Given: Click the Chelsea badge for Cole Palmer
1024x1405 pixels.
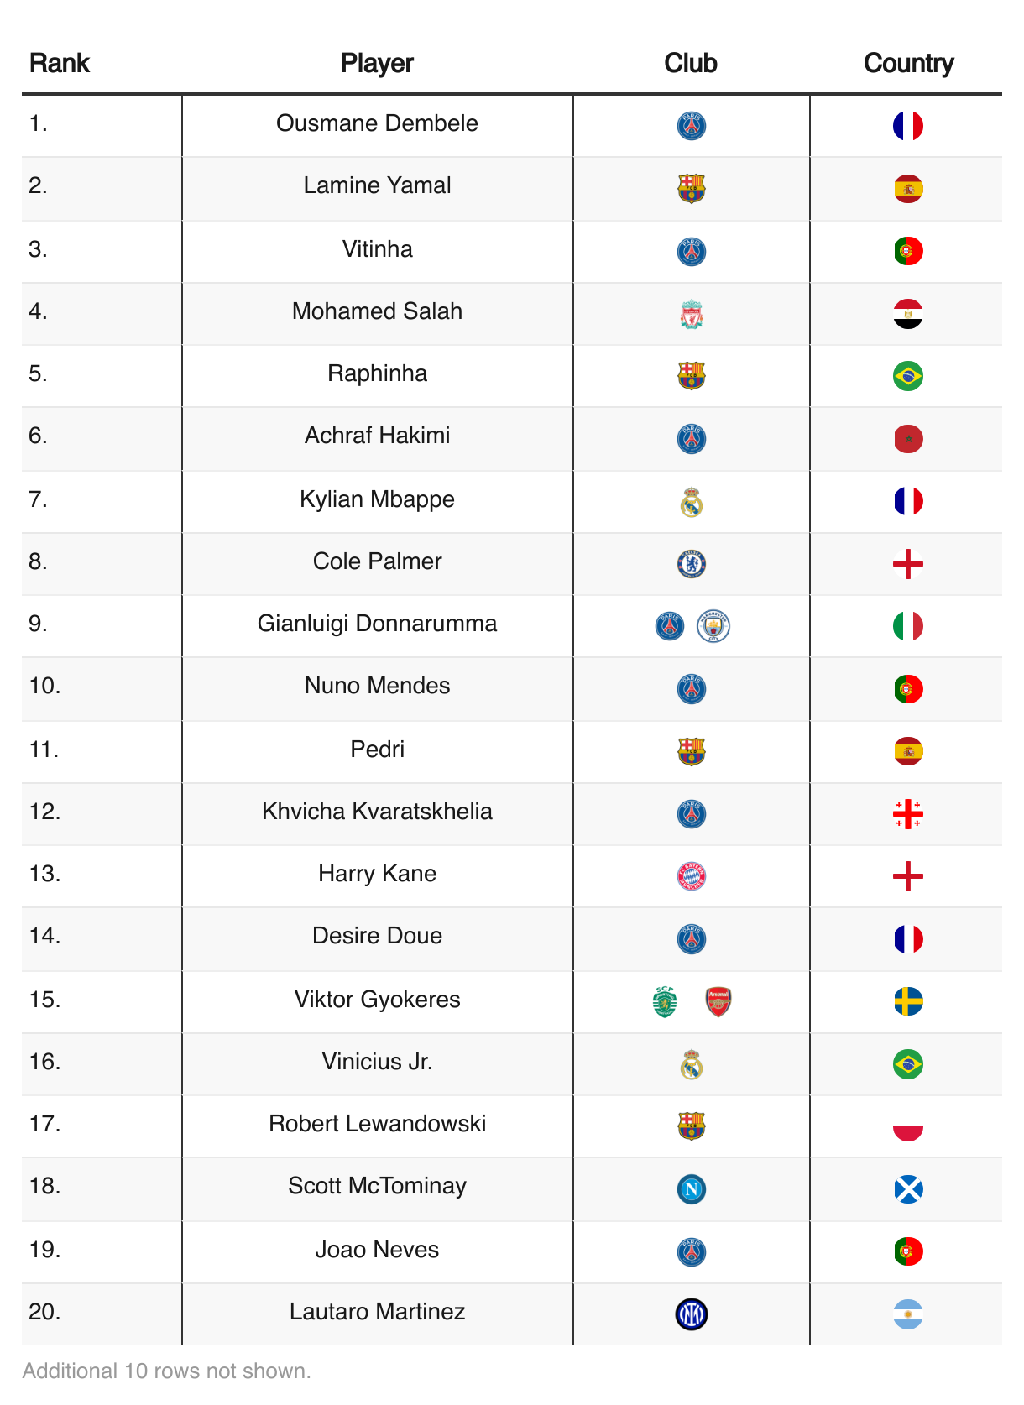Looking at the screenshot, I should coord(691,564).
